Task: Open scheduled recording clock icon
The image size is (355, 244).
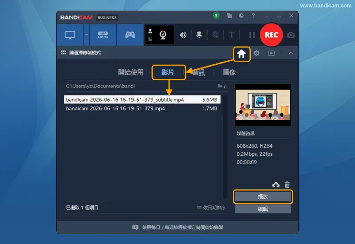Action: coord(241,16)
